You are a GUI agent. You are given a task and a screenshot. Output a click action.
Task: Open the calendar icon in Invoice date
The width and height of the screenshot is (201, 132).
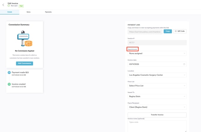(184, 64)
